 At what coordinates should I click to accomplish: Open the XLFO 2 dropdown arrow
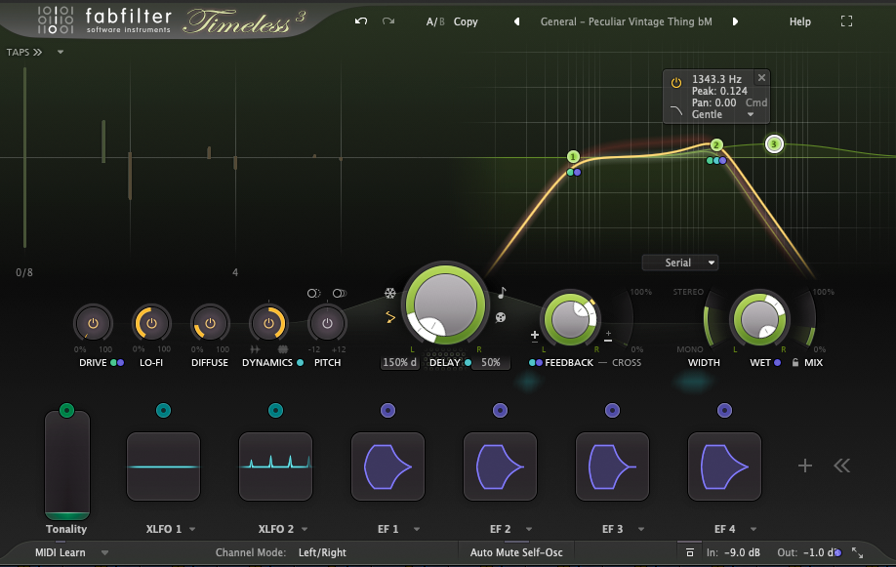click(305, 529)
